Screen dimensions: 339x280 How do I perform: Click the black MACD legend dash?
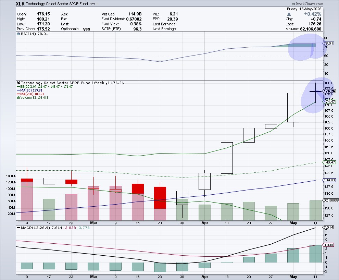pyautogui.click(x=18, y=228)
